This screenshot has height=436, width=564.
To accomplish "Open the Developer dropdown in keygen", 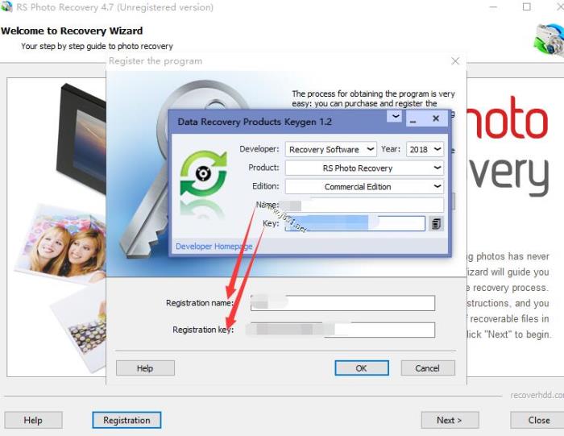I will click(331, 149).
